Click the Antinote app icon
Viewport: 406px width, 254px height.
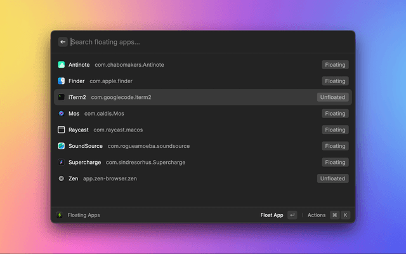click(61, 65)
